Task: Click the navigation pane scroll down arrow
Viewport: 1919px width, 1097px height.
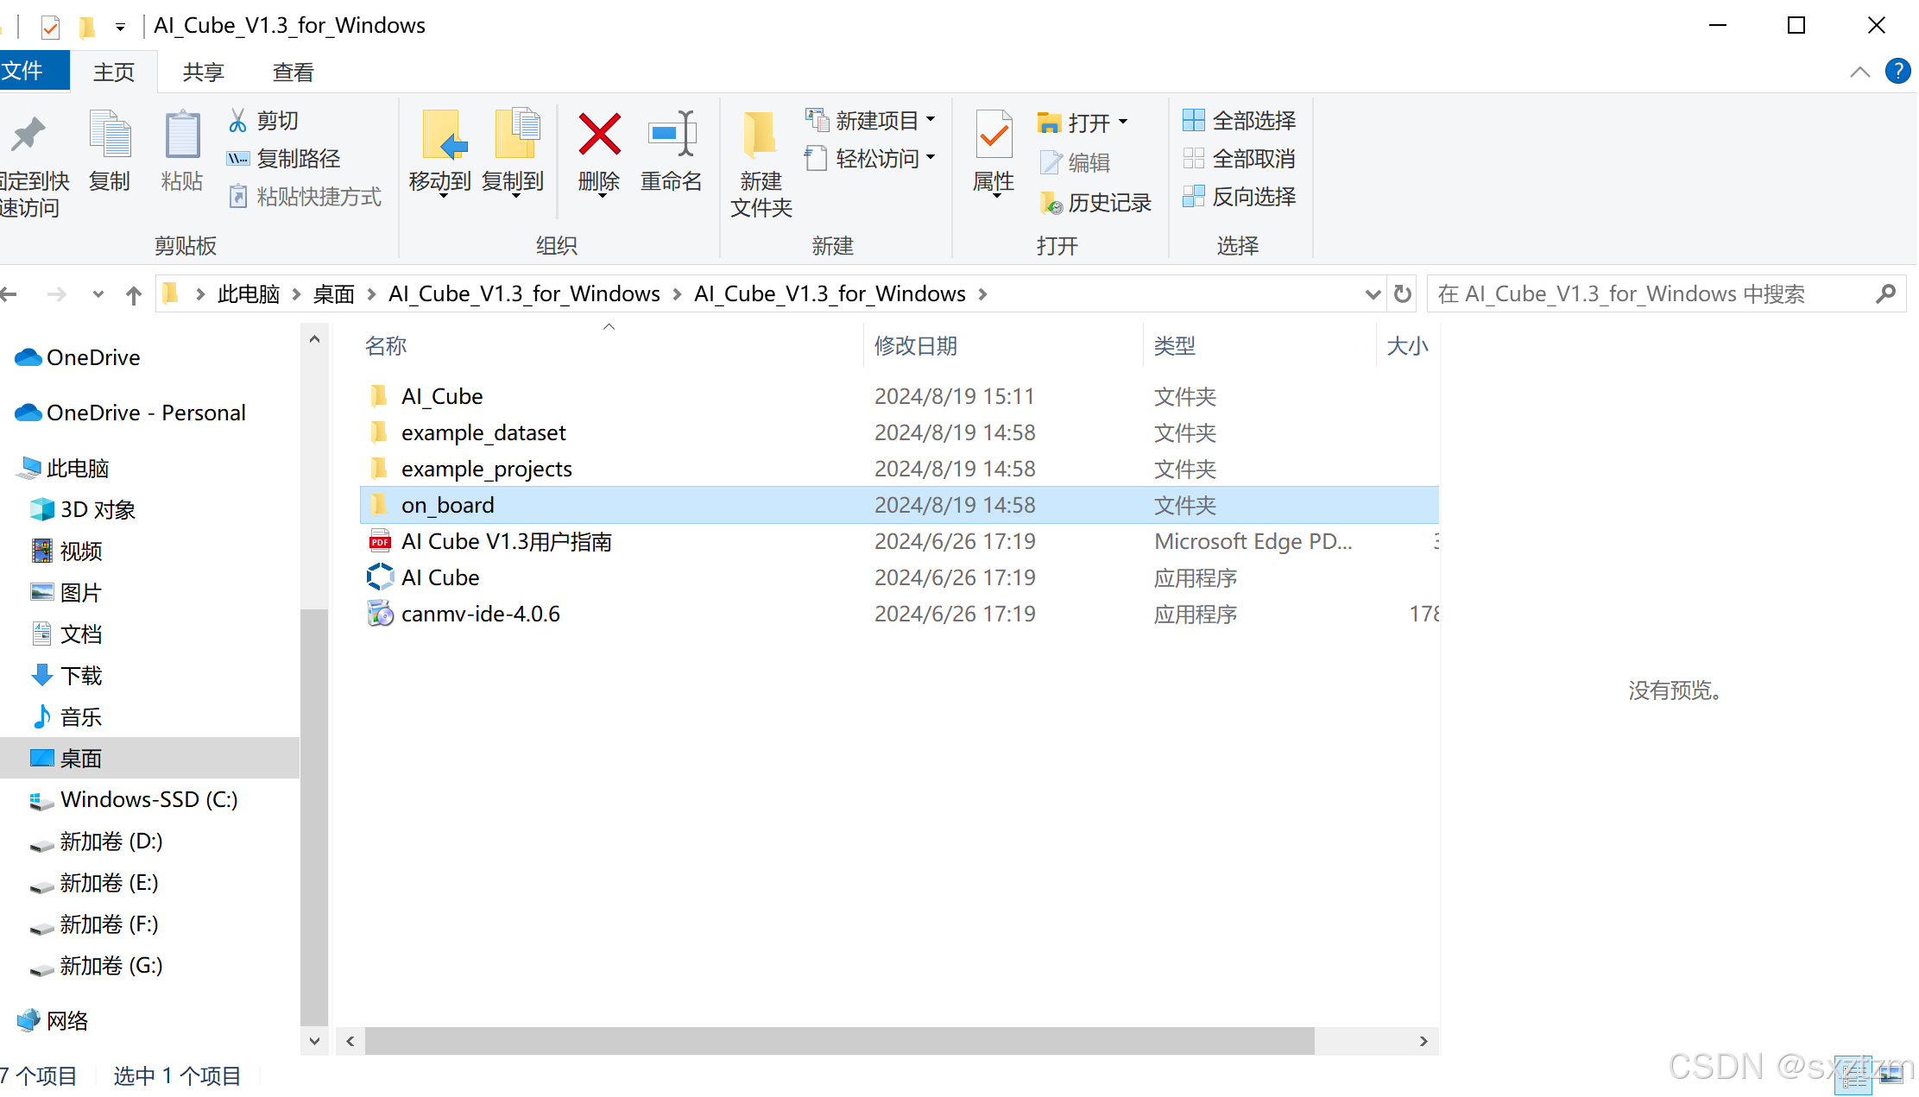Action: pos(314,1041)
